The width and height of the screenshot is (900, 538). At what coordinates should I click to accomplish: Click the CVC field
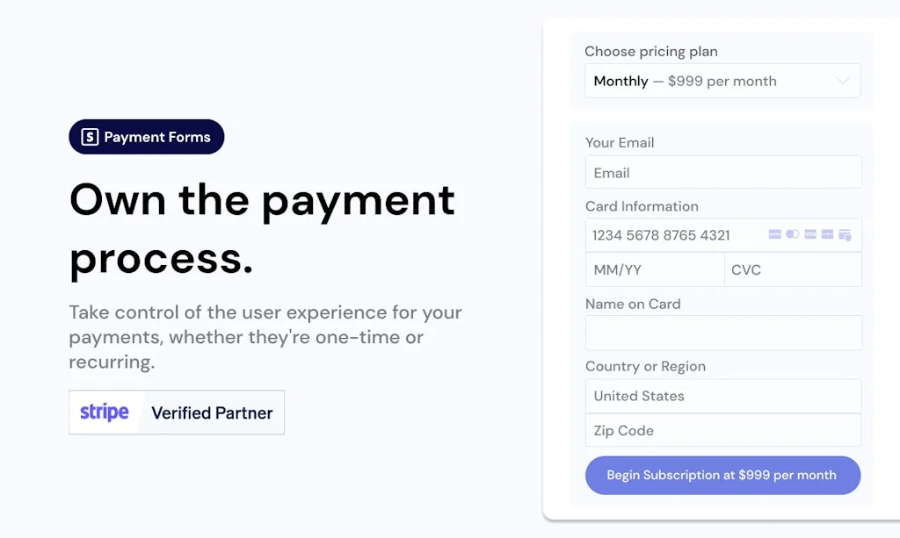[792, 269]
